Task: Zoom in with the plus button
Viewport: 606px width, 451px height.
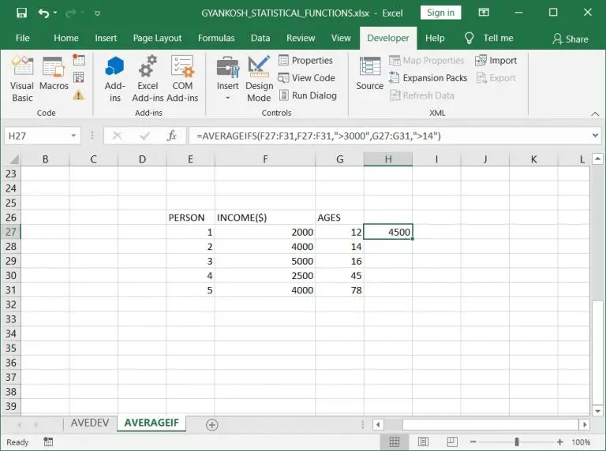Action: click(559, 442)
